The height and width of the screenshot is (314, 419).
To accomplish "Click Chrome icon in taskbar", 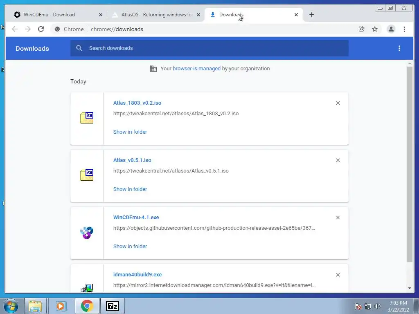I will click(x=87, y=306).
